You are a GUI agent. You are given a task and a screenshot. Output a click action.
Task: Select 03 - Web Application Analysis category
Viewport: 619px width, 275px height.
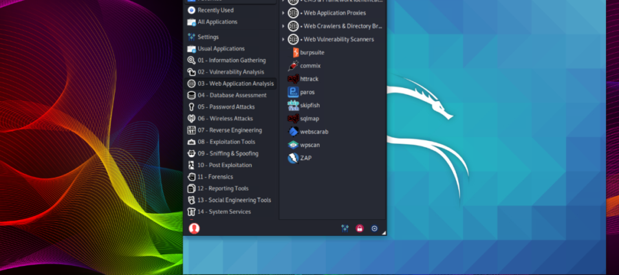[x=230, y=84]
